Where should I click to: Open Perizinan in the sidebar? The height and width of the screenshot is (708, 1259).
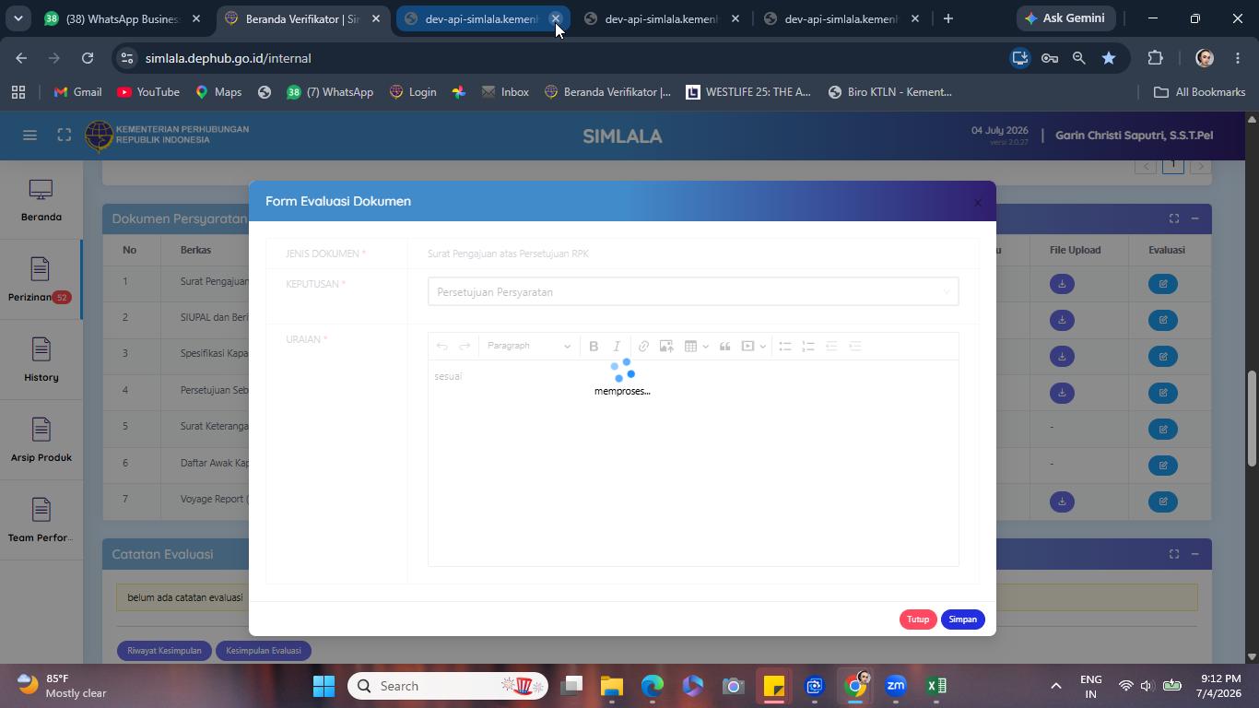coord(41,280)
